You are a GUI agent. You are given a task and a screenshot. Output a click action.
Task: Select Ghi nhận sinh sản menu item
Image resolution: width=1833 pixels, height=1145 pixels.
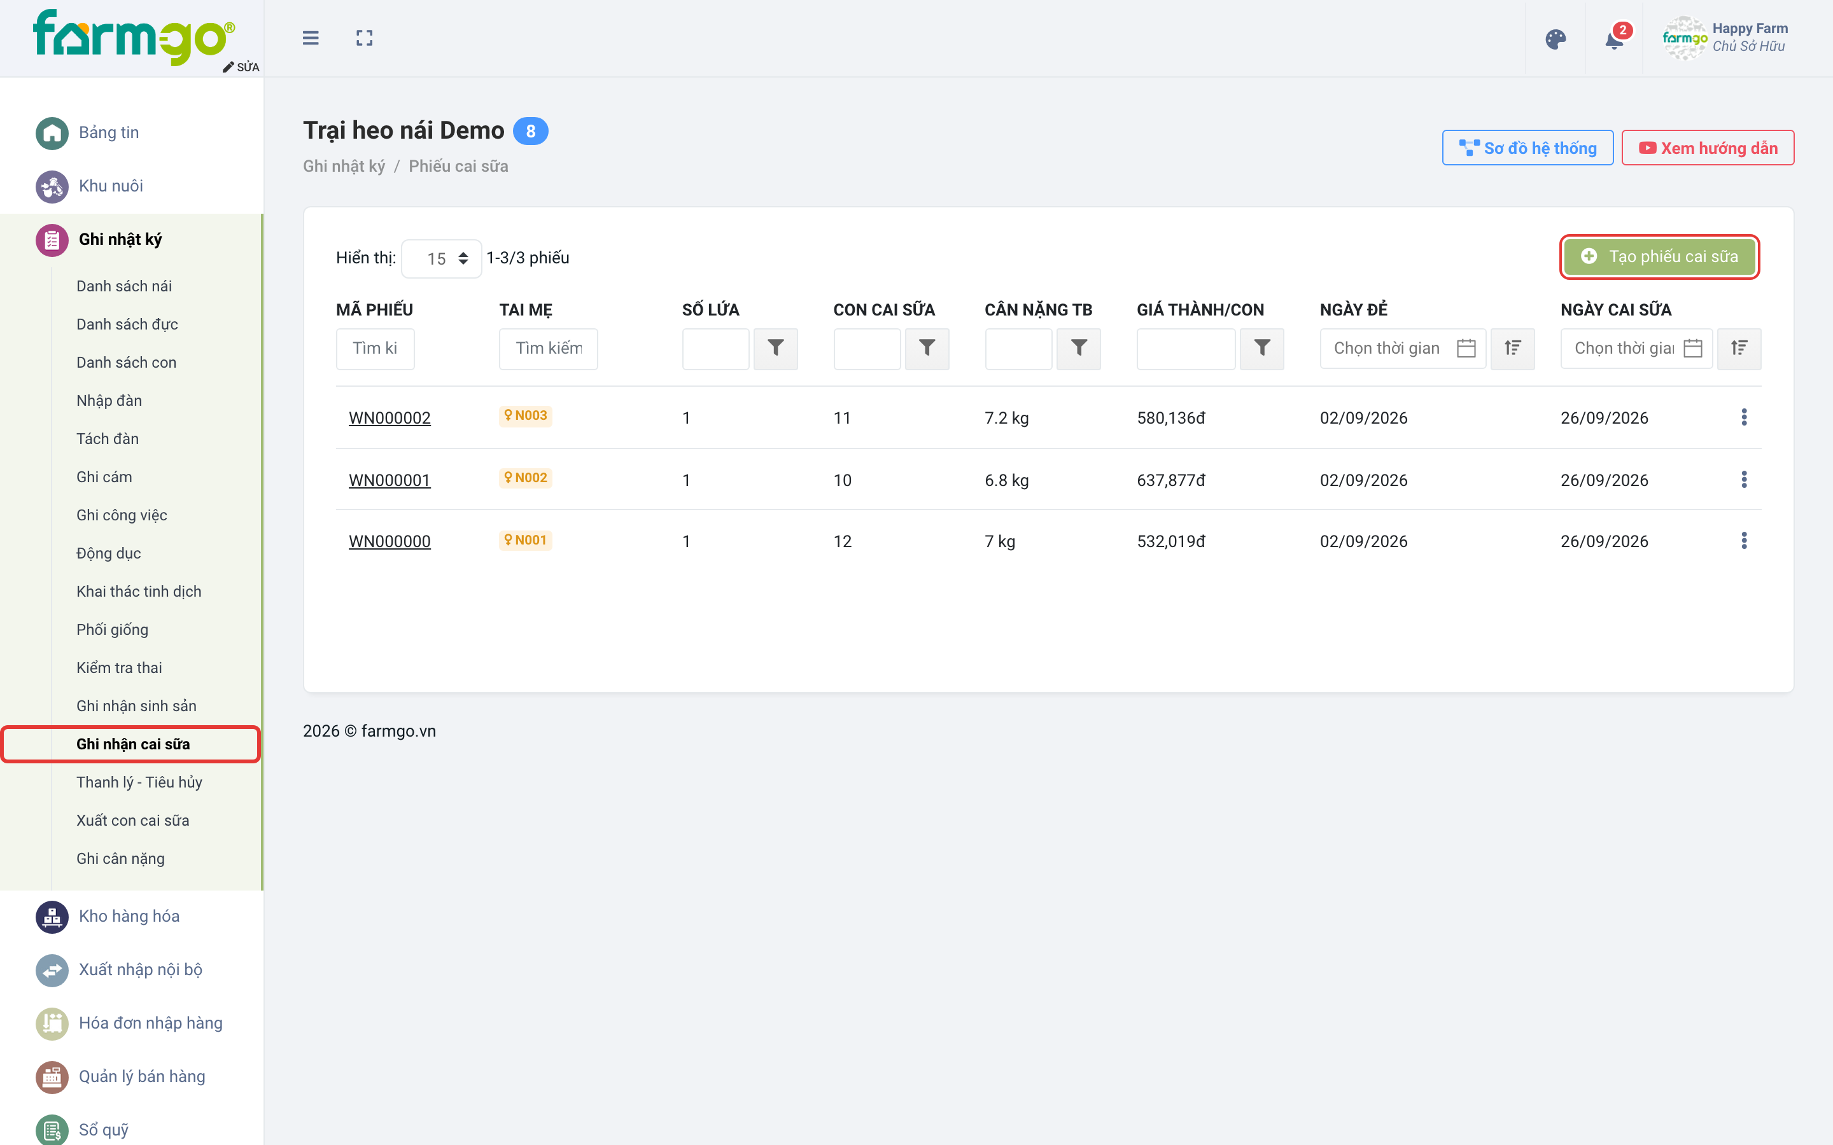pos(136,706)
